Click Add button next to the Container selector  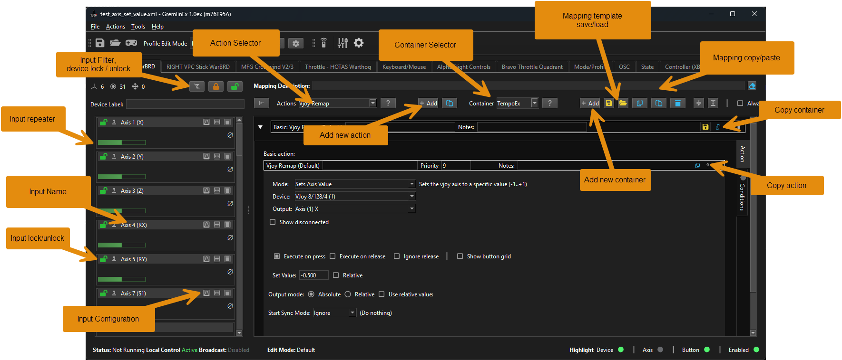590,103
